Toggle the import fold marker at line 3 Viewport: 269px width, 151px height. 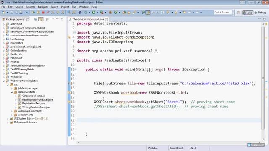tap(76, 33)
